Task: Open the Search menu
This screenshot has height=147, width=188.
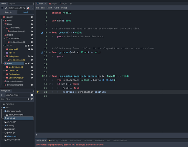Action: [50, 8]
